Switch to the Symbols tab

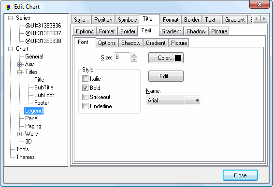point(128,20)
